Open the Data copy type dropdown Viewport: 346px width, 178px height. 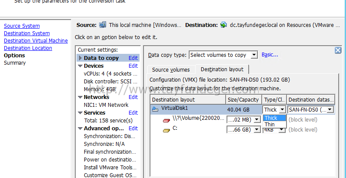pyautogui.click(x=254, y=55)
